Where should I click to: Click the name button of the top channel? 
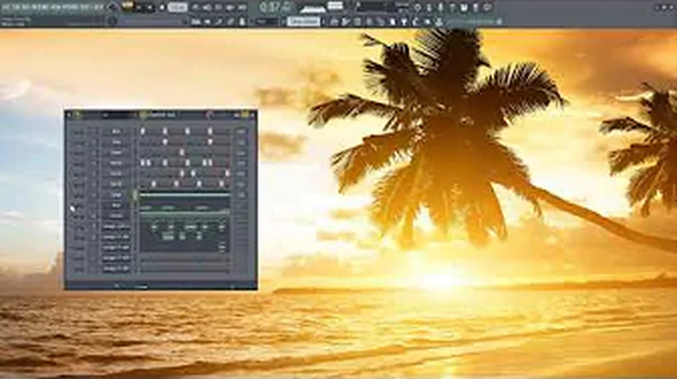click(x=116, y=131)
